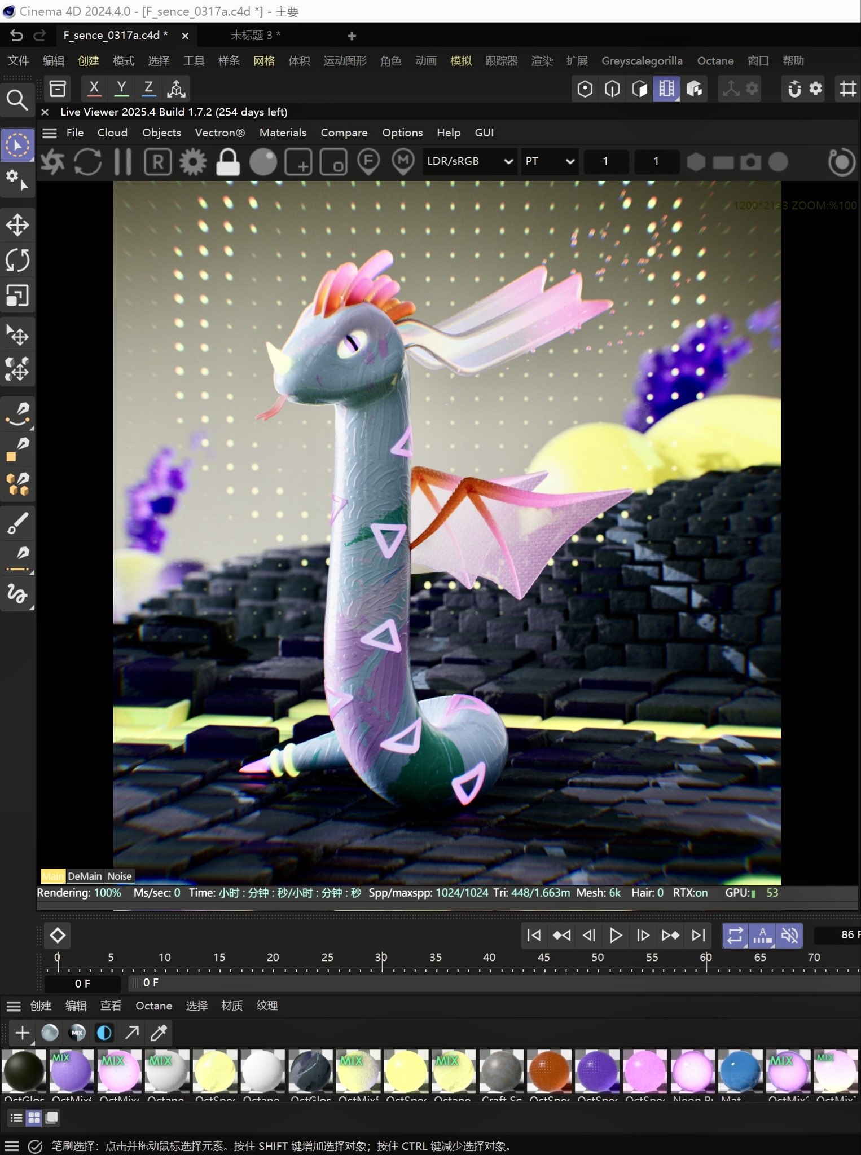The width and height of the screenshot is (861, 1155).
Task: Open the search magnifier tool
Action: coord(17,100)
